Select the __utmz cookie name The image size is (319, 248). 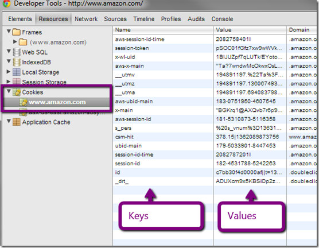[125, 84]
